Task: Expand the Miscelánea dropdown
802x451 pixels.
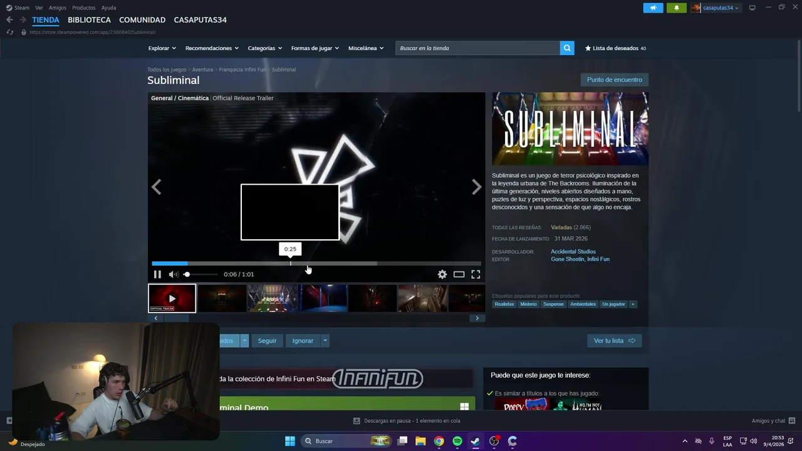Action: point(366,48)
